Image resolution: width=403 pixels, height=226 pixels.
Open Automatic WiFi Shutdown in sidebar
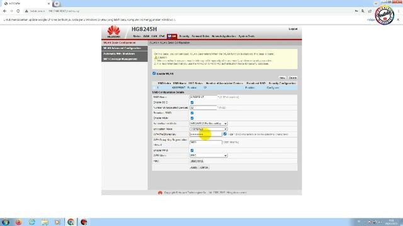coord(125,54)
